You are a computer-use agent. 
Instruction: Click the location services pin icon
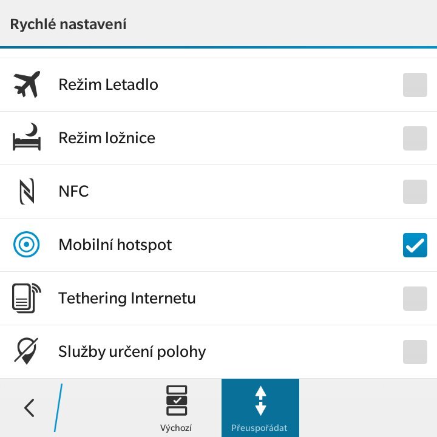26,351
